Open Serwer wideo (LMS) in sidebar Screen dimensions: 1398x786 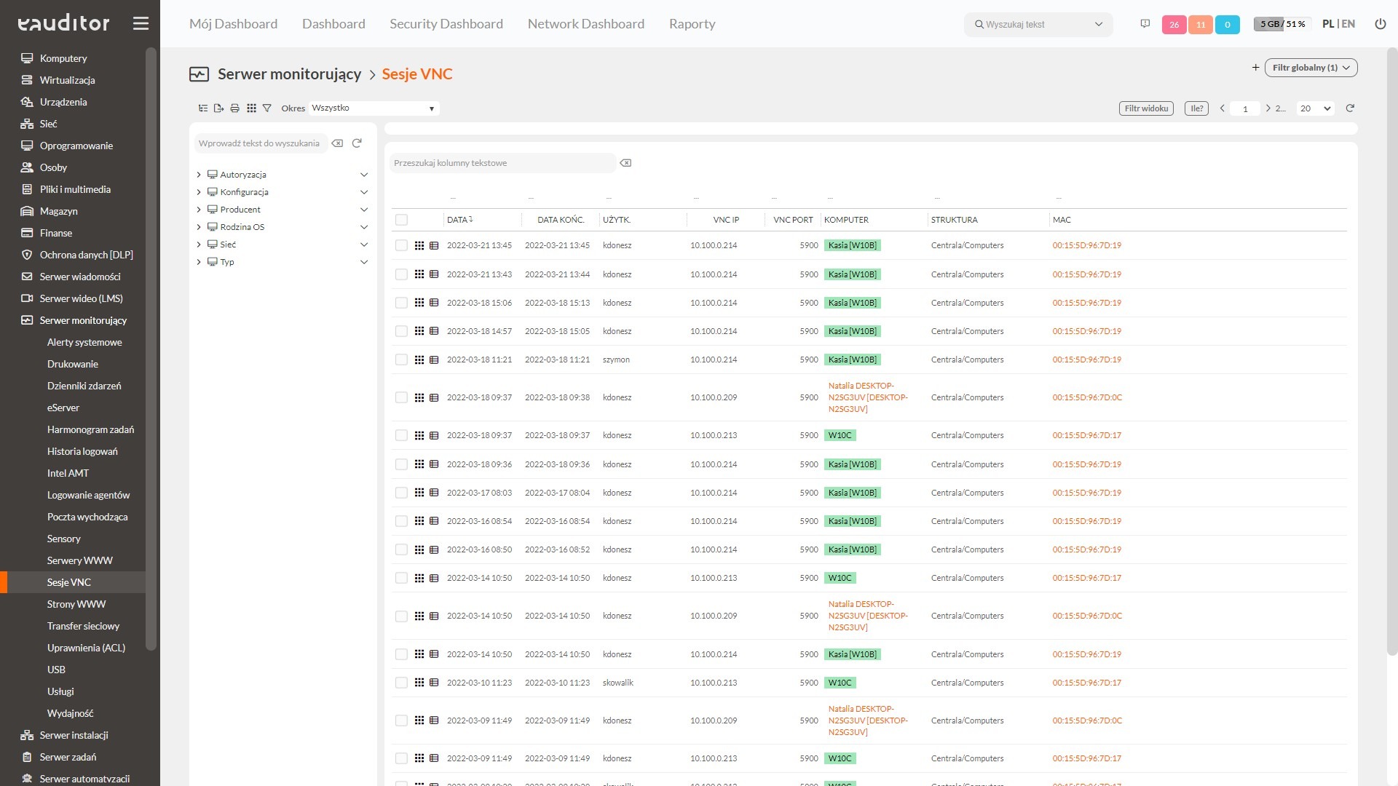point(81,298)
